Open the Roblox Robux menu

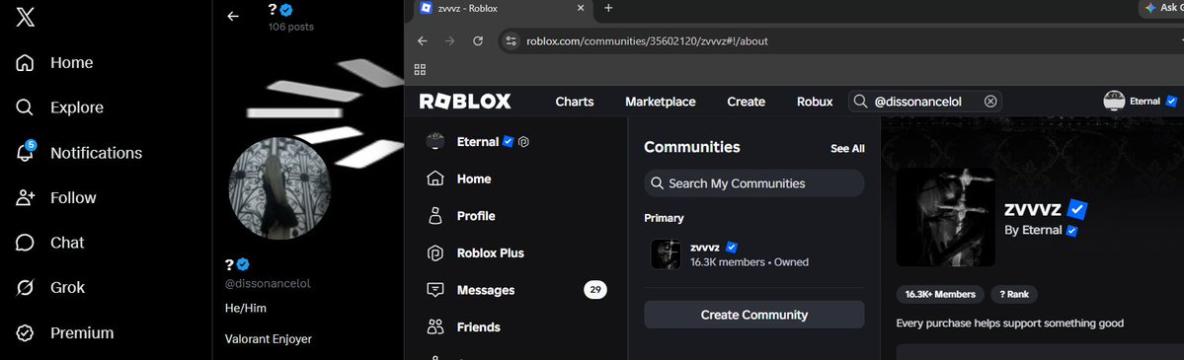point(815,102)
